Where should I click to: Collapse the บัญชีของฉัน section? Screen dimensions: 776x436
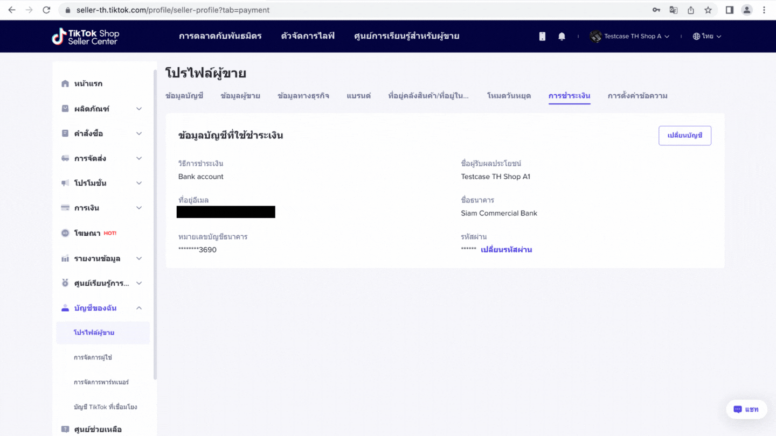(x=101, y=308)
